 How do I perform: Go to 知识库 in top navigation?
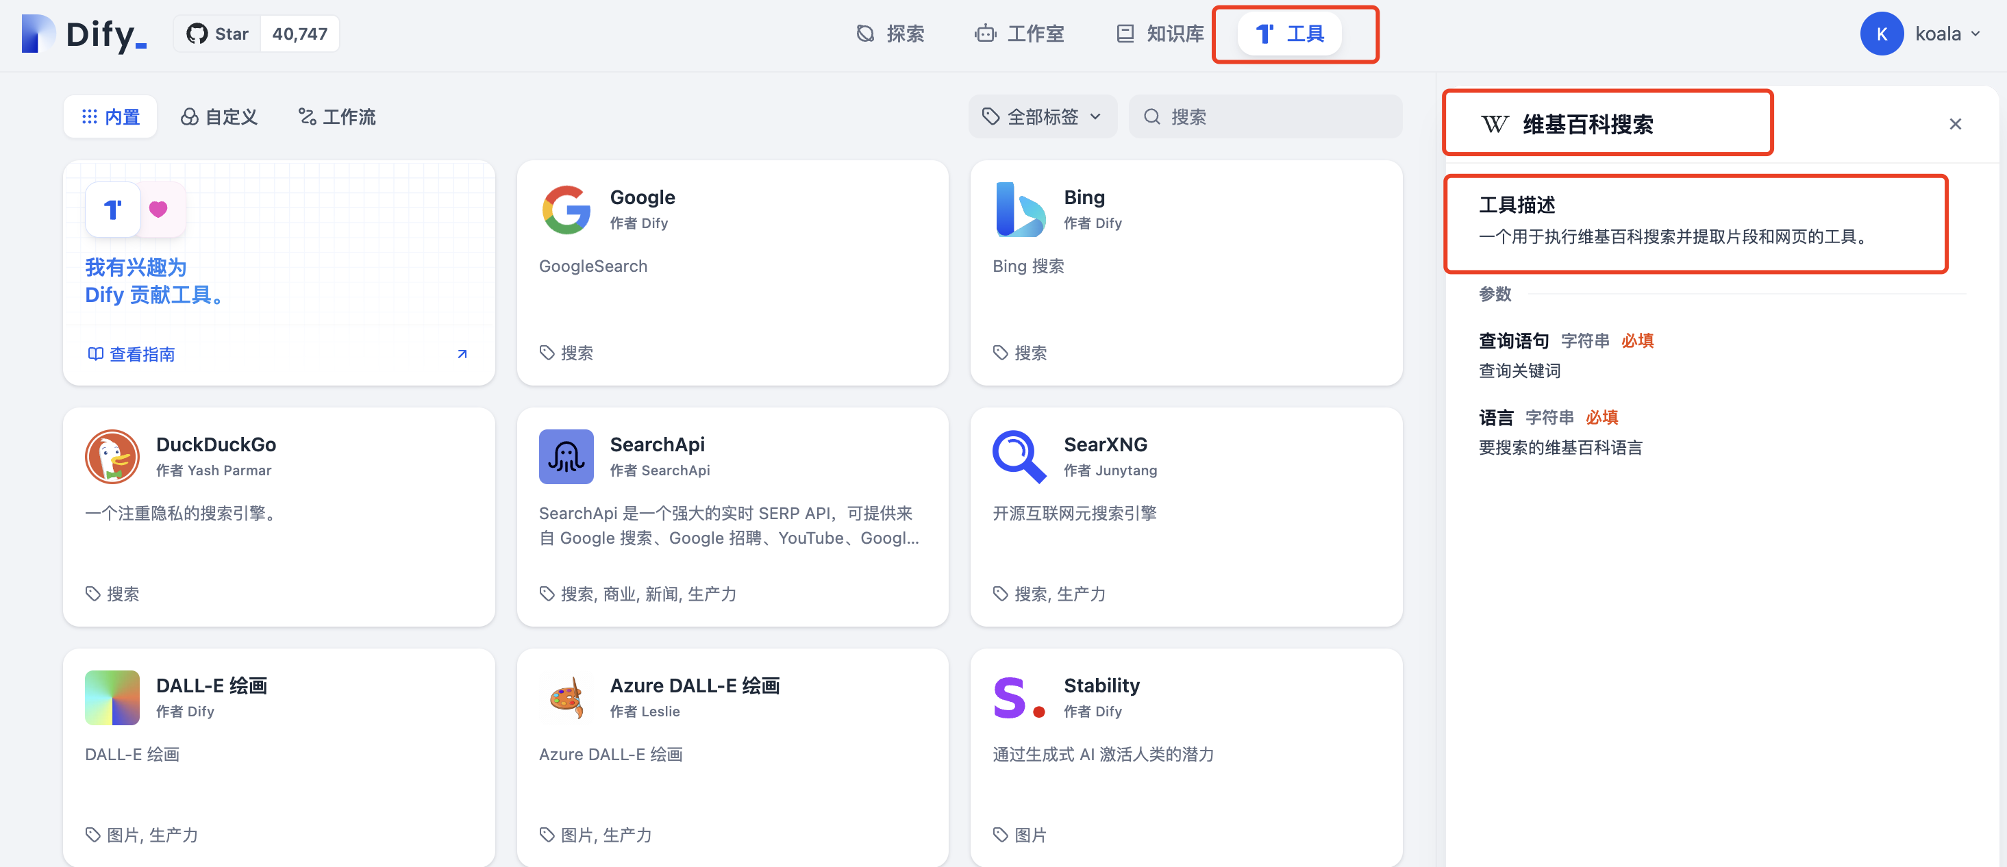(x=1160, y=34)
